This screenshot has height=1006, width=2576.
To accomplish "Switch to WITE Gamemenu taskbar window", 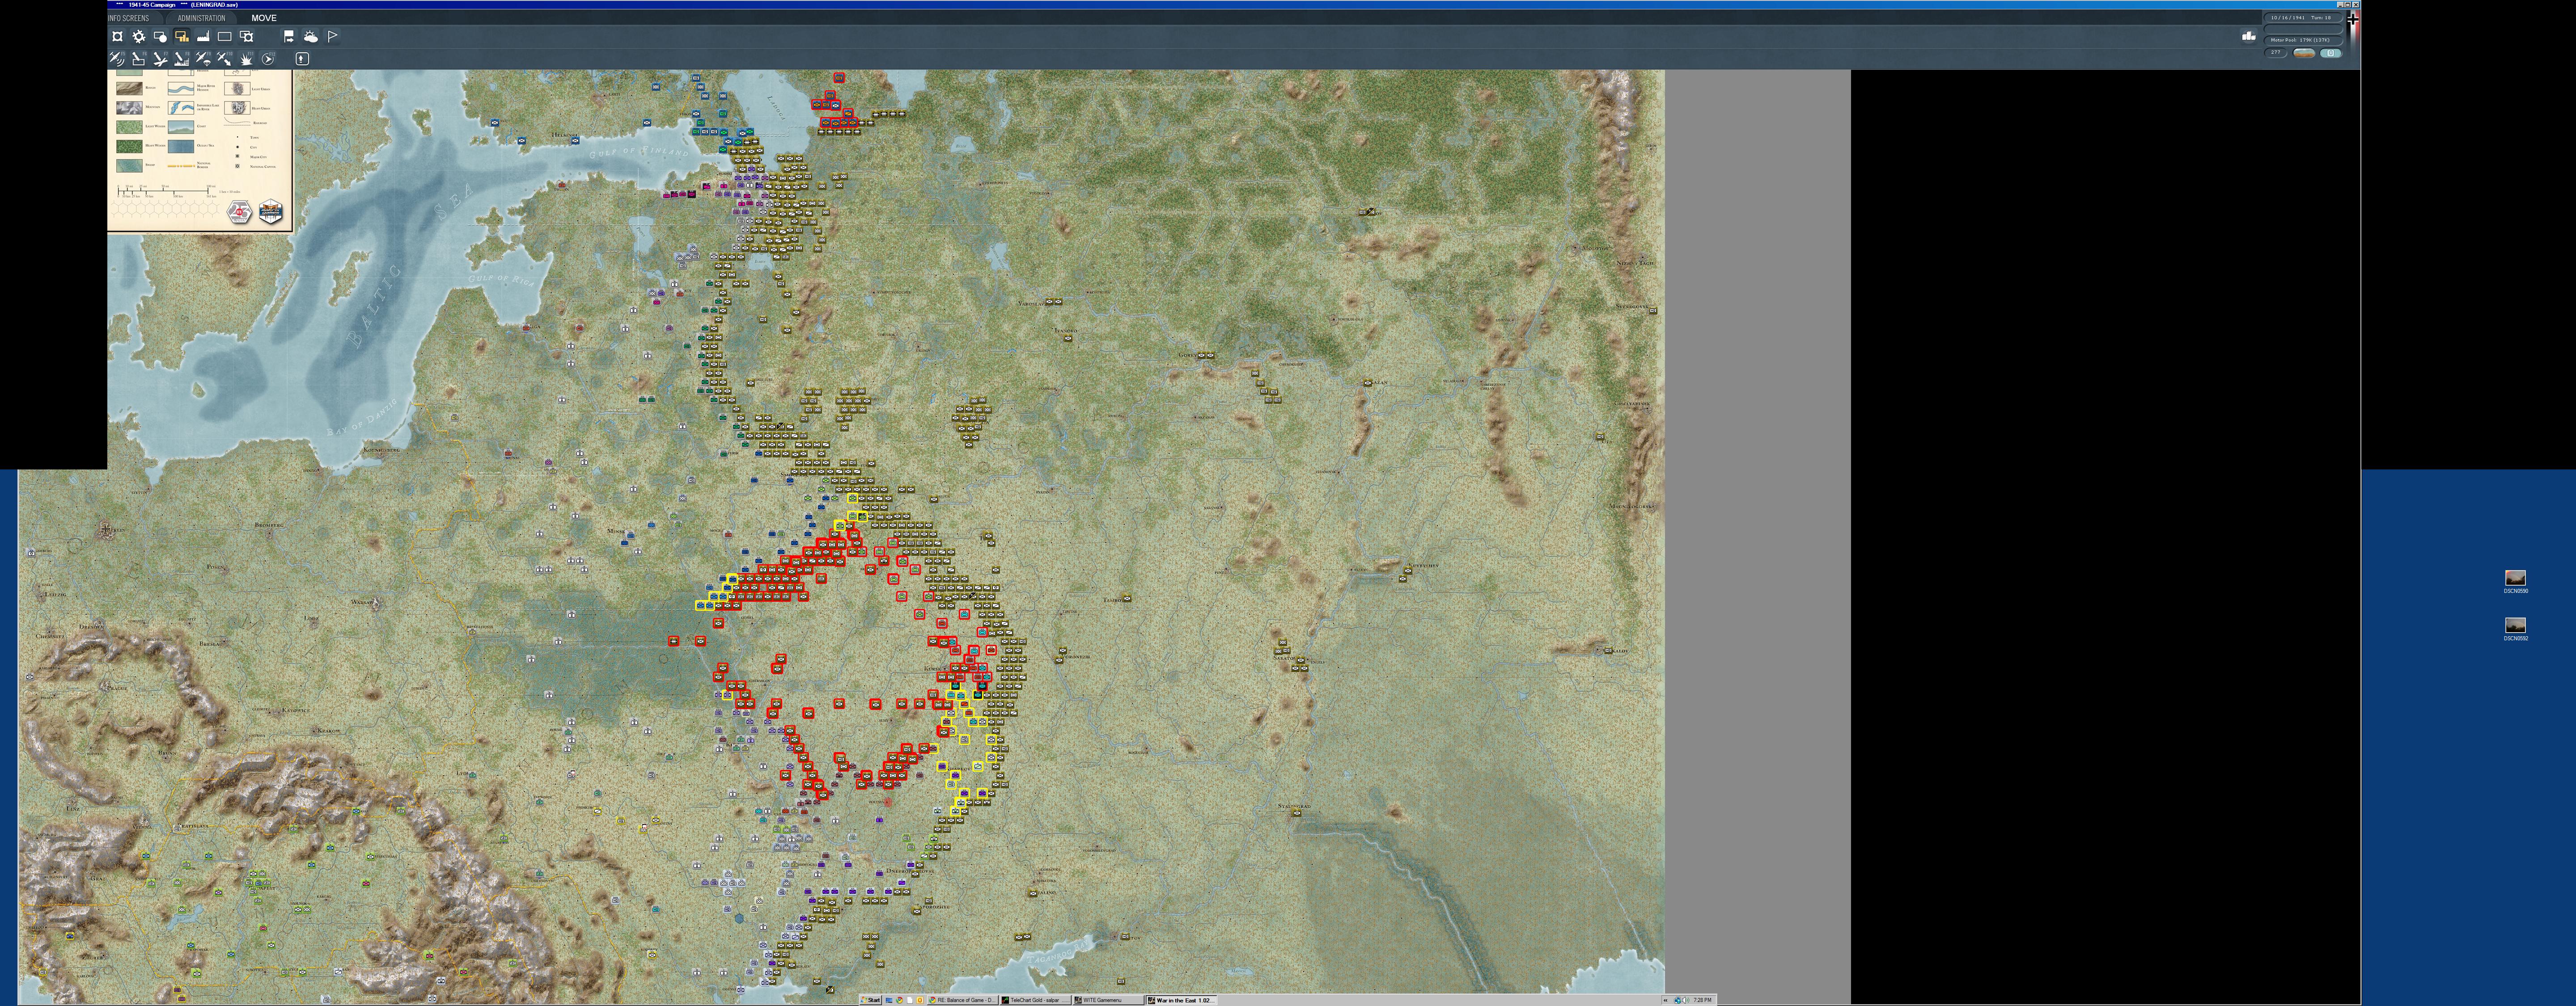I will 1108,1000.
